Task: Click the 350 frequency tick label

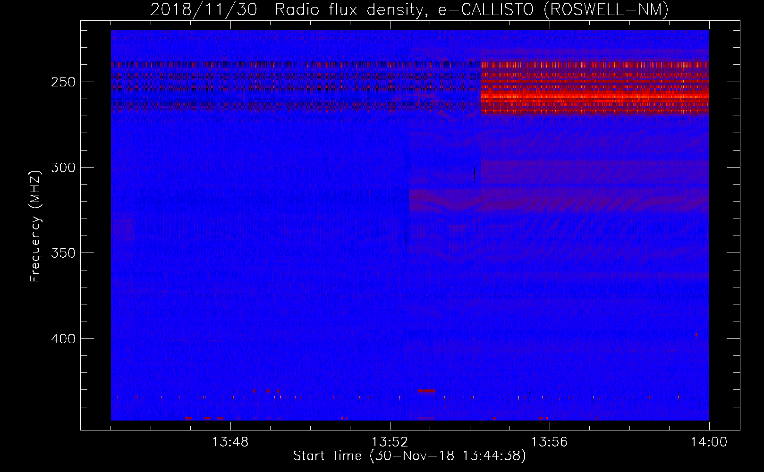Action: point(63,253)
